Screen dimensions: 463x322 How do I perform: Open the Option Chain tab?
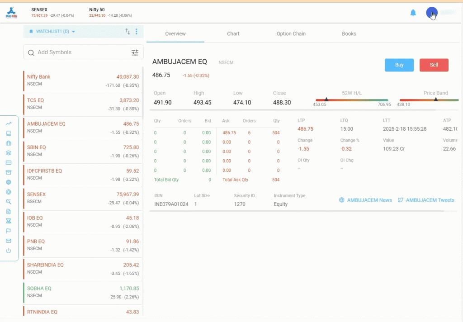[x=291, y=33]
